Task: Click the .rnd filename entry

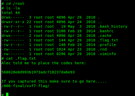Action: [x=102, y=49]
